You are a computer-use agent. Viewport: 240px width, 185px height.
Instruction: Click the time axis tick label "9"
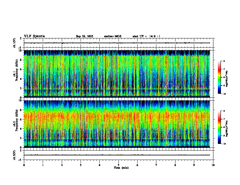[x=194, y=165]
